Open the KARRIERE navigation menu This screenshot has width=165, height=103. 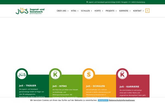pos(125,11)
